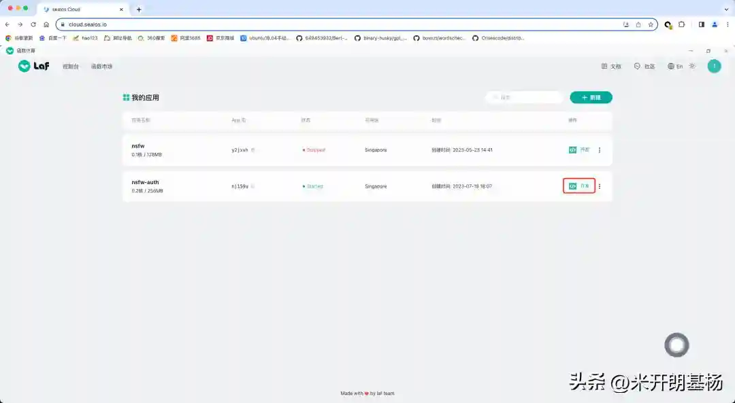Click the green 新建 create button

[x=591, y=97]
